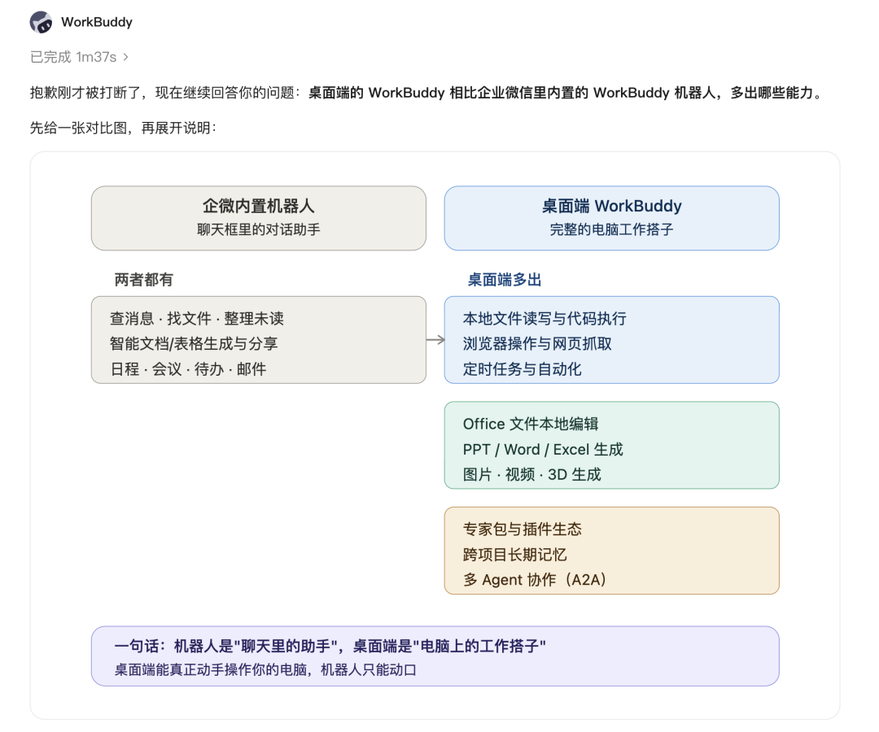The width and height of the screenshot is (879, 732).
Task: Click 查消息 · 找文件 · 整理未读 line
Action: 197,319
